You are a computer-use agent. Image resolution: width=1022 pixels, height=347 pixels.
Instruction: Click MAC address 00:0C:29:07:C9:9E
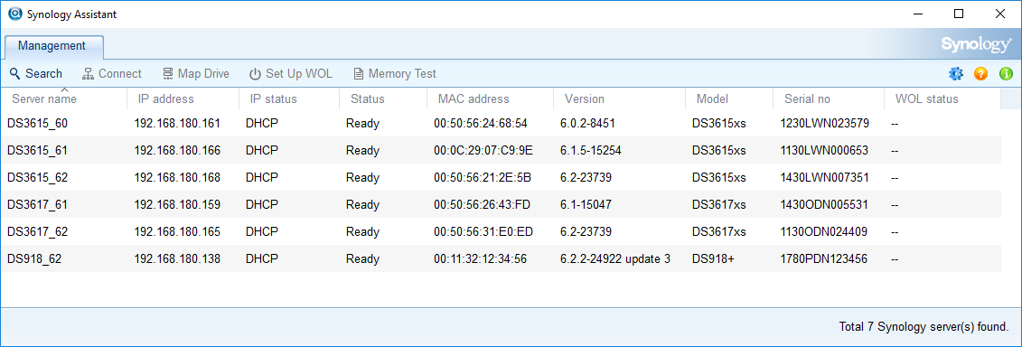click(483, 151)
